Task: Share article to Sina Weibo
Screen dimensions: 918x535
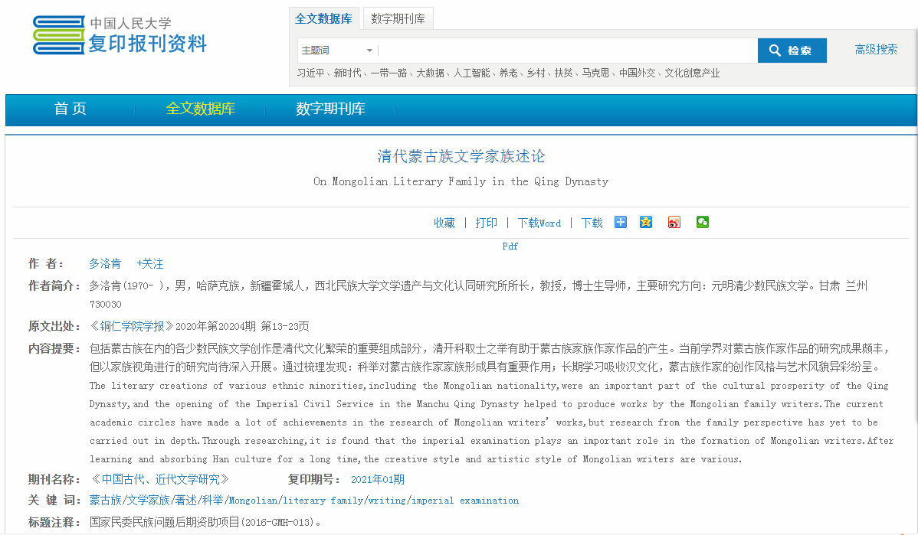Action: tap(674, 222)
